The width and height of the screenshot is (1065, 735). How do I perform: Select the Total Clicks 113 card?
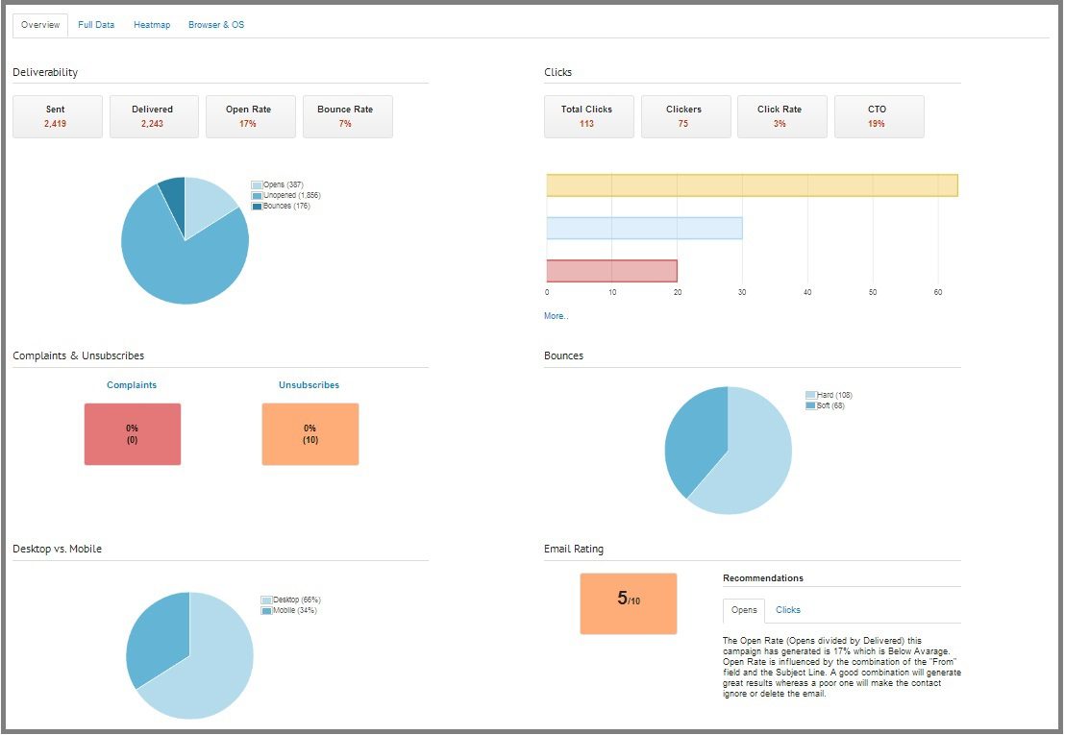pyautogui.click(x=588, y=115)
